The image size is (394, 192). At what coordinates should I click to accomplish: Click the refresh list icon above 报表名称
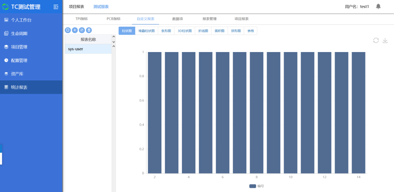[68, 30]
